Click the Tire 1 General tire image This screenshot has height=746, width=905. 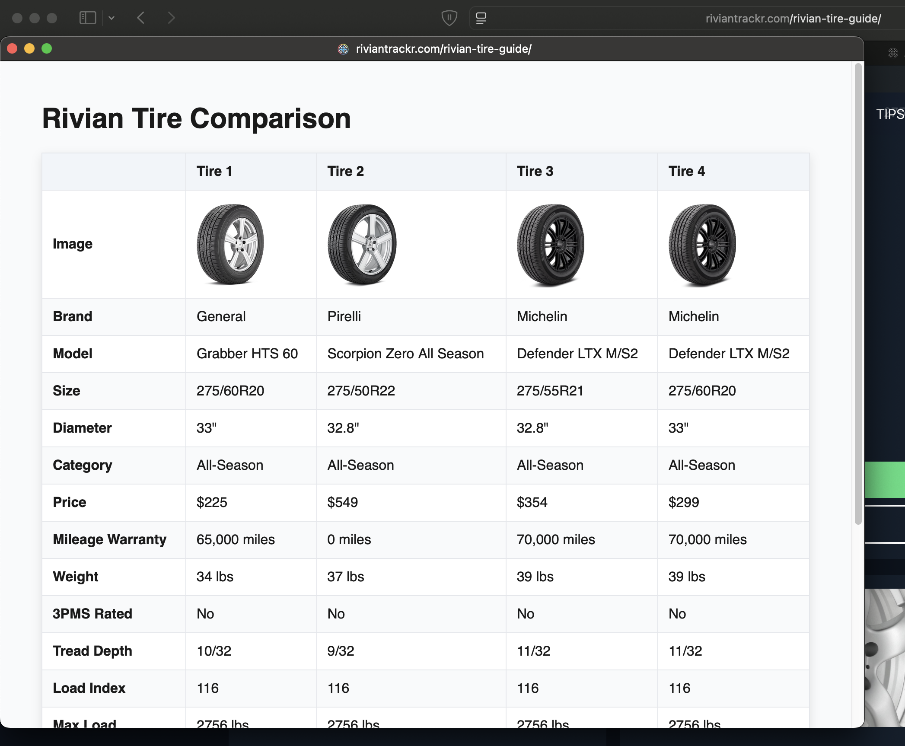pyautogui.click(x=230, y=244)
